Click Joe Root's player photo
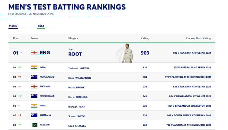Image resolution: width=228 pixels, height=130 pixels. pyautogui.click(x=127, y=53)
